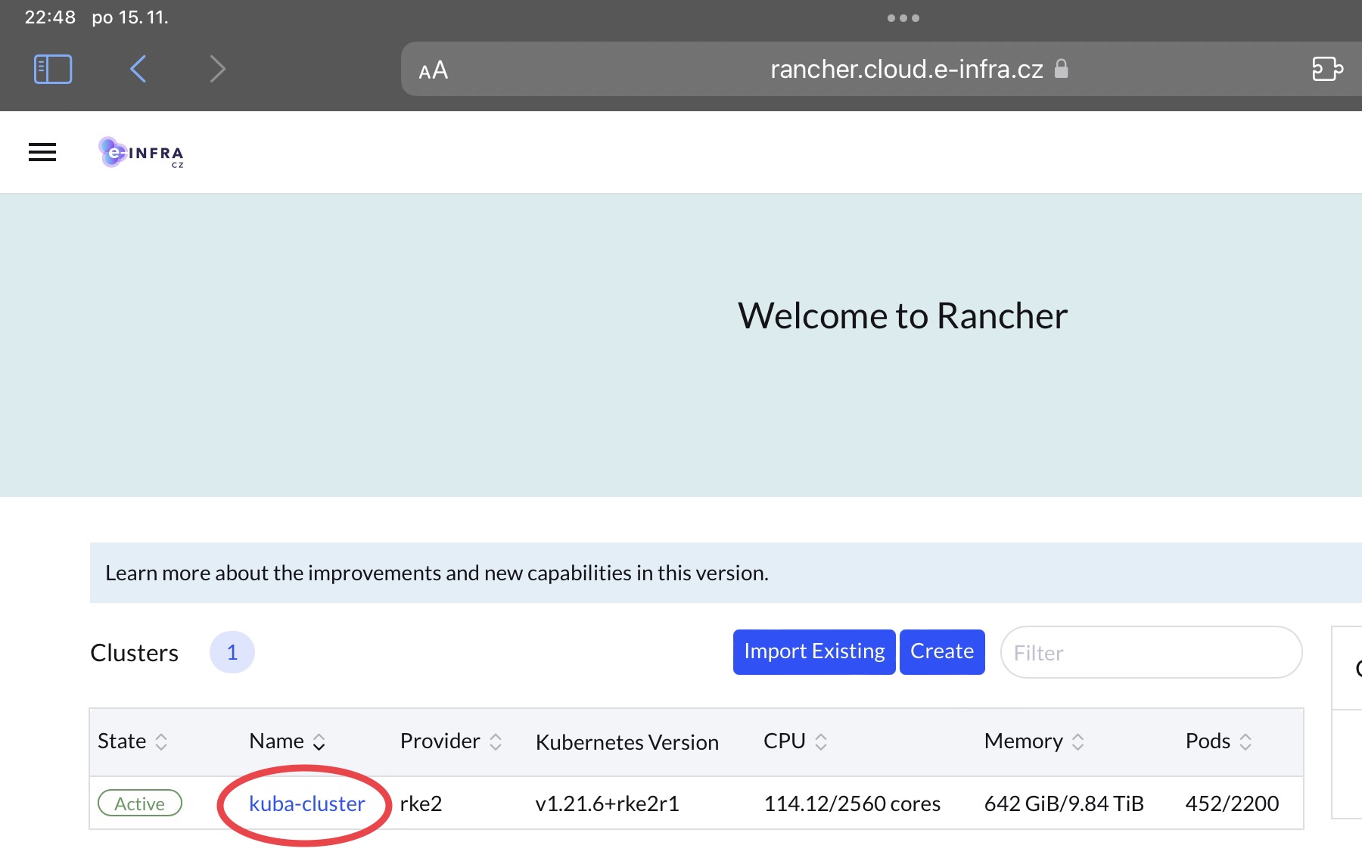Viewport: 1362px width, 864px height.
Task: Click the 642 GiB/9.84 TiB memory value
Action: tap(1064, 803)
